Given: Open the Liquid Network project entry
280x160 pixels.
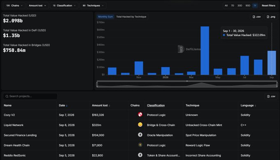Looking at the screenshot, I should click(x=14, y=125).
